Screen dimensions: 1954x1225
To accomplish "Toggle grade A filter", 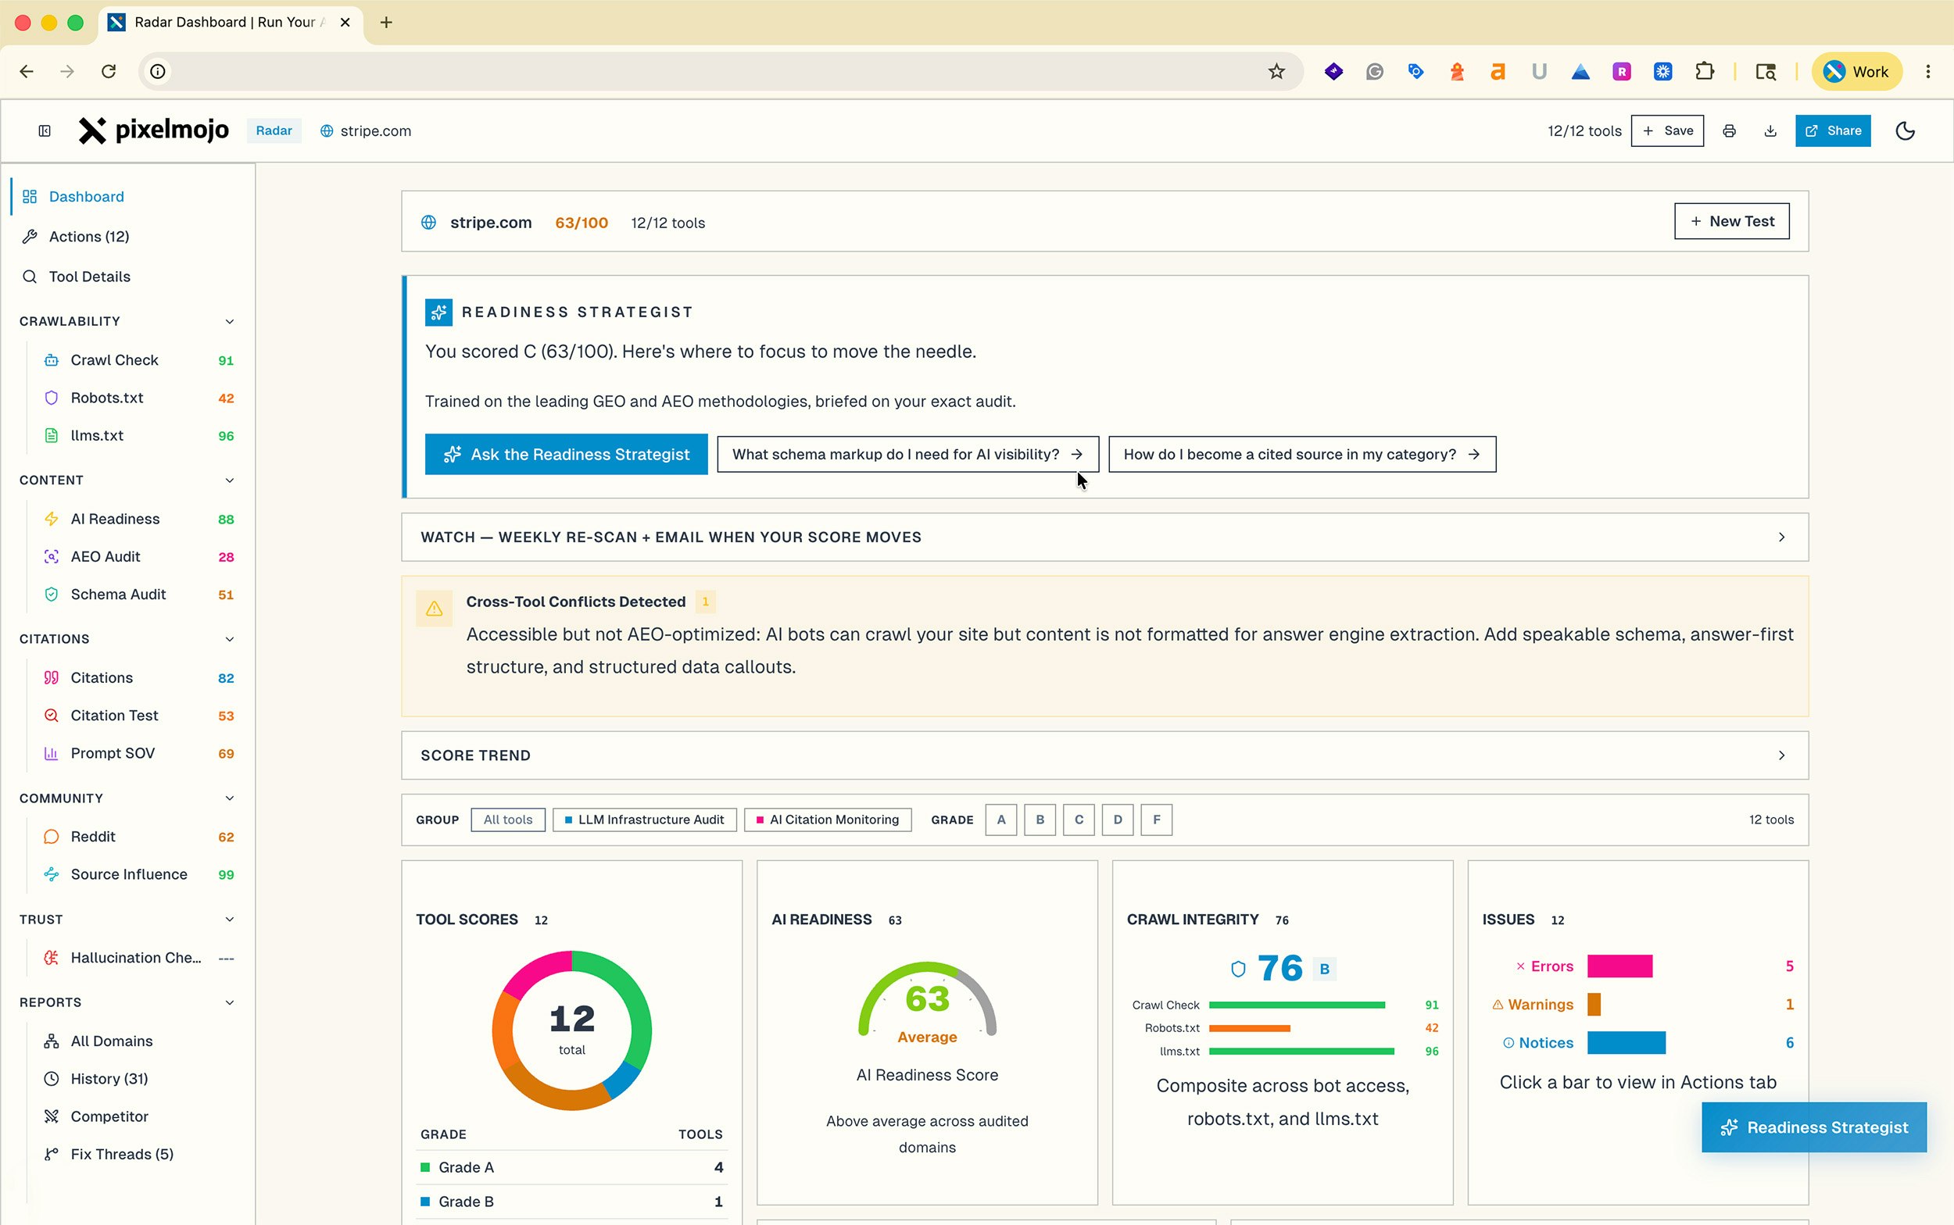I will click(x=1001, y=820).
